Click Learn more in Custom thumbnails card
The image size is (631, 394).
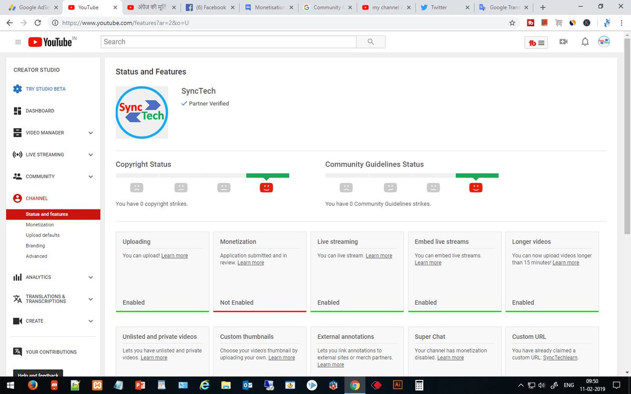(x=282, y=358)
